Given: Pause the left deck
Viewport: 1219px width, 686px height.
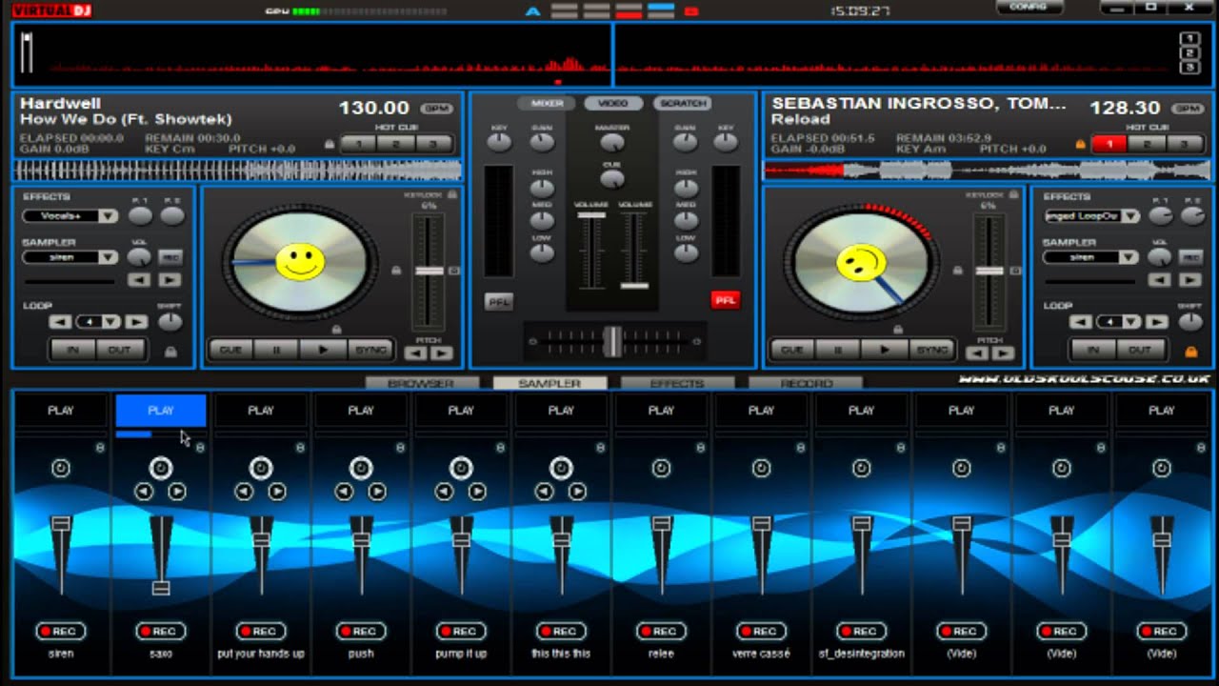Looking at the screenshot, I should (277, 350).
